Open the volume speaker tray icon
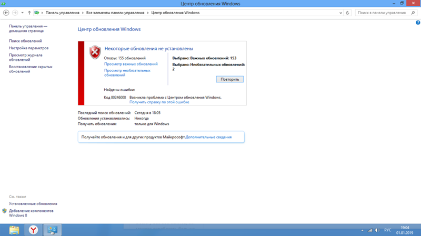 pyautogui.click(x=377, y=230)
